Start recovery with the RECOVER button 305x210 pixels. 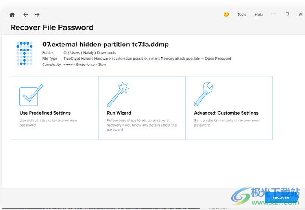click(281, 198)
